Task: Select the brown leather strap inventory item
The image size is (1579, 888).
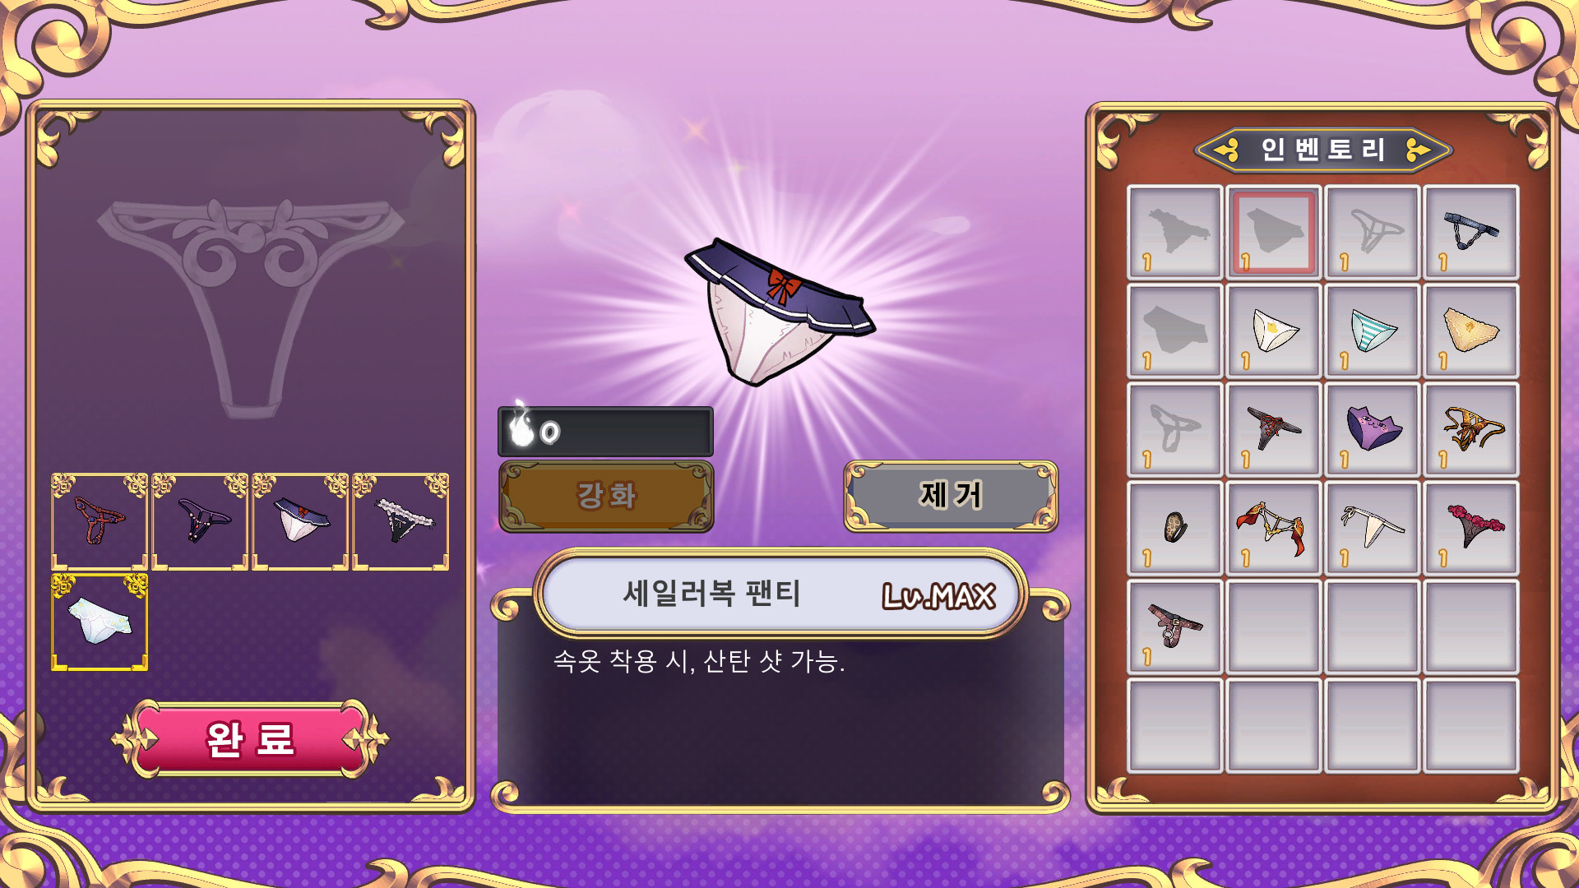Action: pyautogui.click(x=1175, y=627)
